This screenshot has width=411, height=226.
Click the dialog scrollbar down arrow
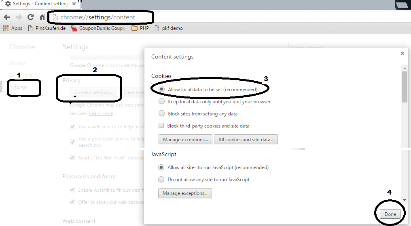point(404,200)
